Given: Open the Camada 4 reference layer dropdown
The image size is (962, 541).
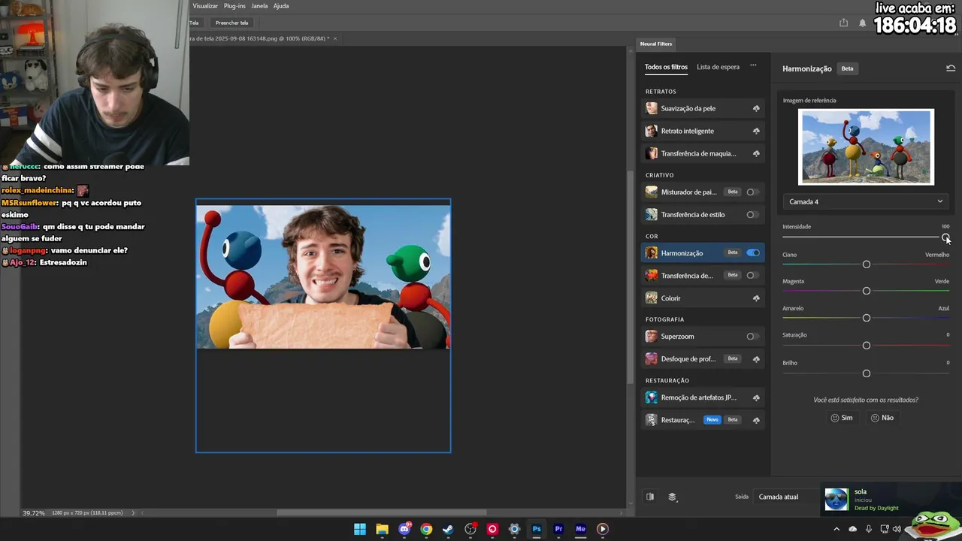Looking at the screenshot, I should [x=866, y=201].
